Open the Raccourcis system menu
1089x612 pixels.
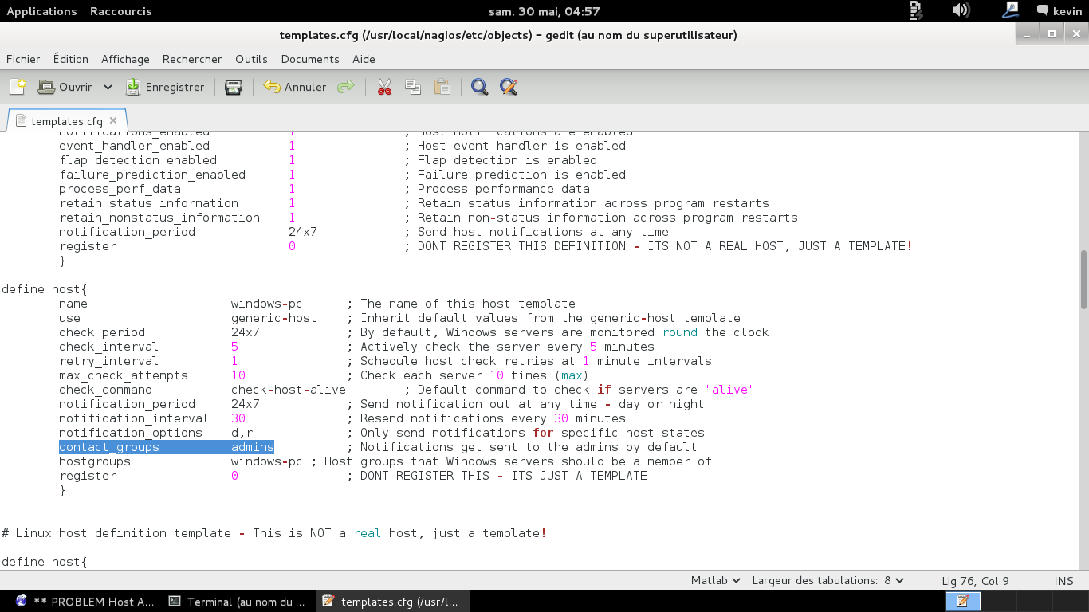coord(120,11)
